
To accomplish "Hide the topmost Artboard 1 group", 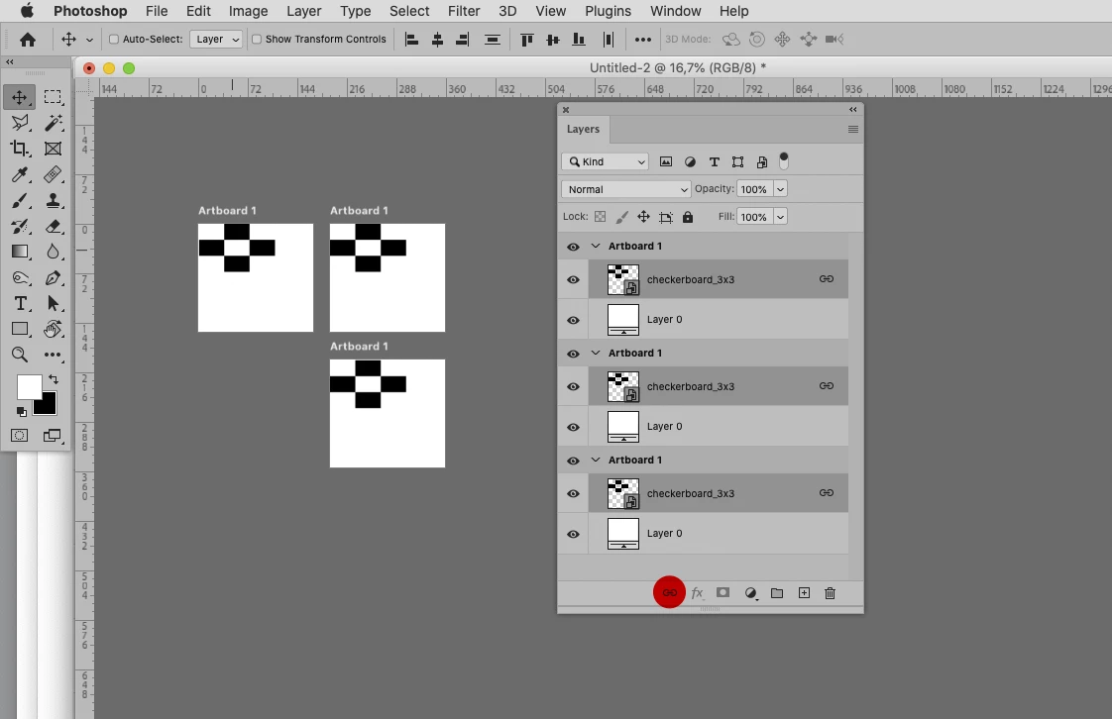I will click(573, 247).
